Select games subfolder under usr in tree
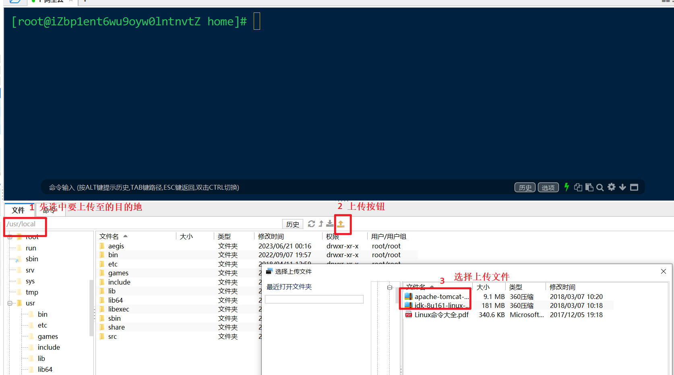This screenshot has height=375, width=674. click(48, 336)
